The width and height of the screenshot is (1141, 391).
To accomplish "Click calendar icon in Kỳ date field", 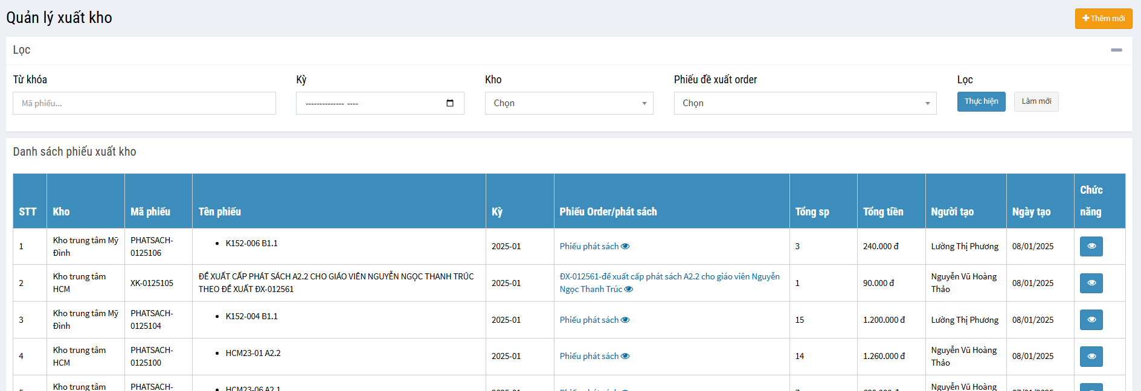I will click(449, 103).
